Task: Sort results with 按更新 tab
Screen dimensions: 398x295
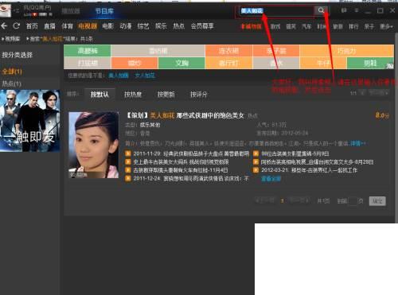Action: coord(166,94)
